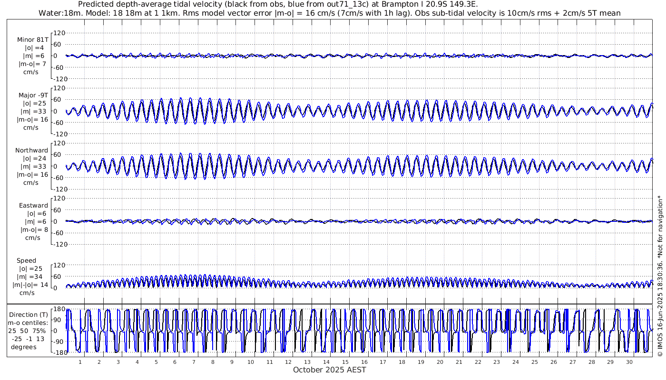
Task: Click day "22" on the date axis
Action: (x=478, y=362)
